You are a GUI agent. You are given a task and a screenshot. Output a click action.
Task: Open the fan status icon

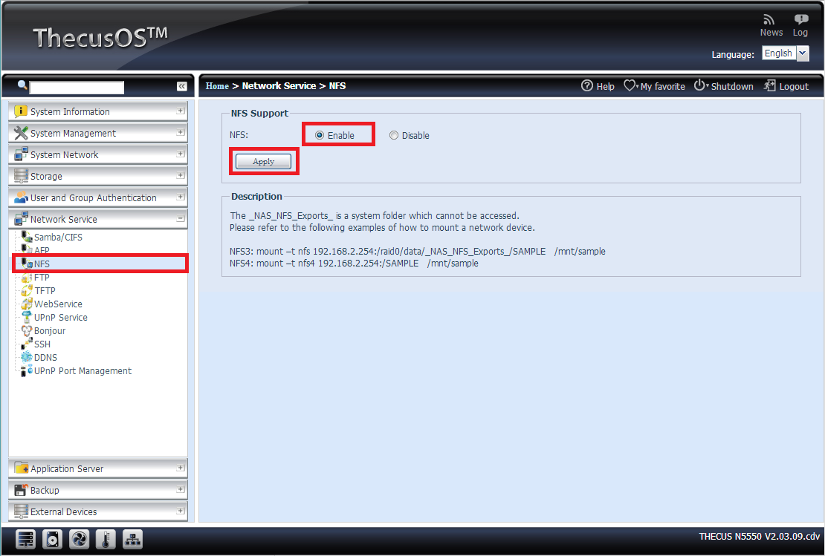(80, 539)
